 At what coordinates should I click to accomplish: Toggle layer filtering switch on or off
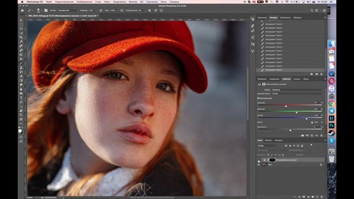(x=311, y=145)
